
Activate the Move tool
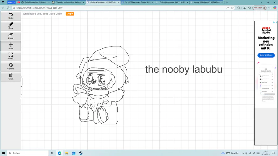pos(11,46)
